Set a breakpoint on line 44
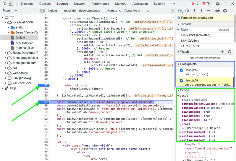Image resolution: width=236 pixels, height=161 pixels. [x=46, y=59]
